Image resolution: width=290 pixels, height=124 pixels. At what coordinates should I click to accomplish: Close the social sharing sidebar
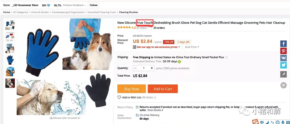(x=283, y=85)
